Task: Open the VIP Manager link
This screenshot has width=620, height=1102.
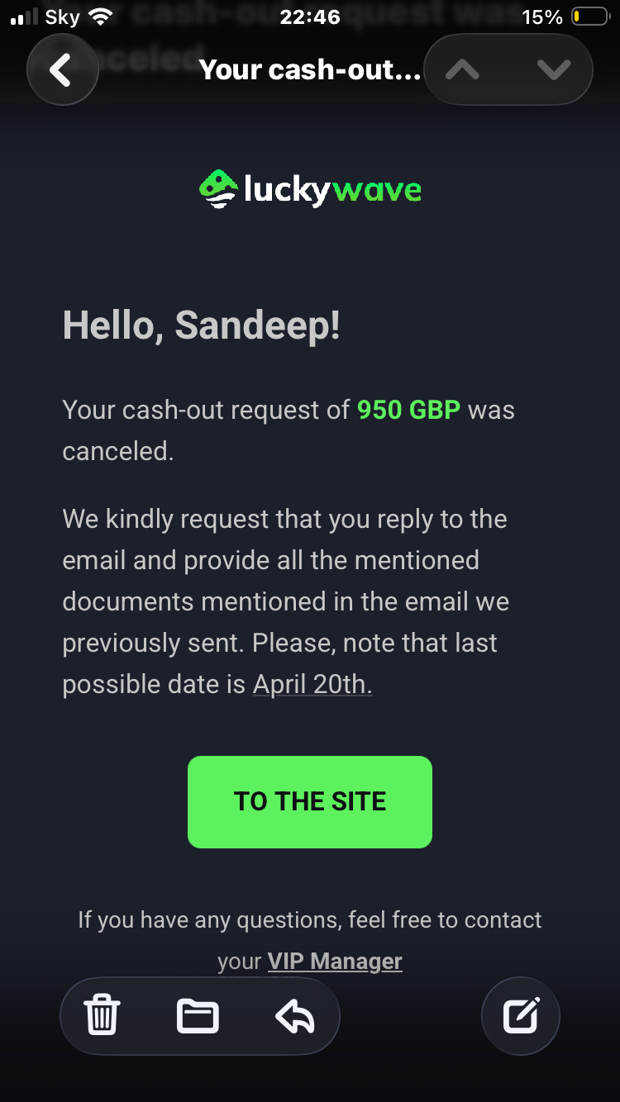Action: (x=335, y=962)
